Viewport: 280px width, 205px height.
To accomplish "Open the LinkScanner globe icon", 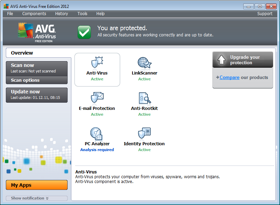I will [x=144, y=62].
